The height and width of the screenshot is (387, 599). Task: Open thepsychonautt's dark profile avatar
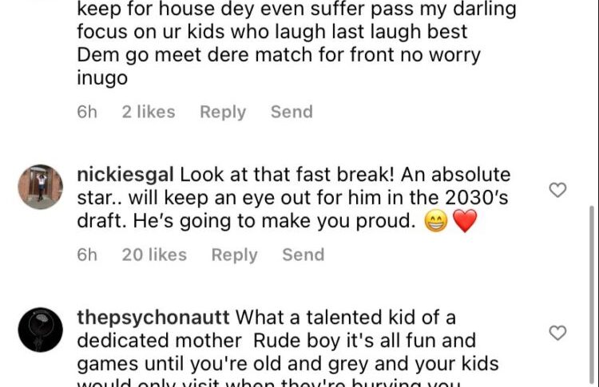pyautogui.click(x=40, y=330)
